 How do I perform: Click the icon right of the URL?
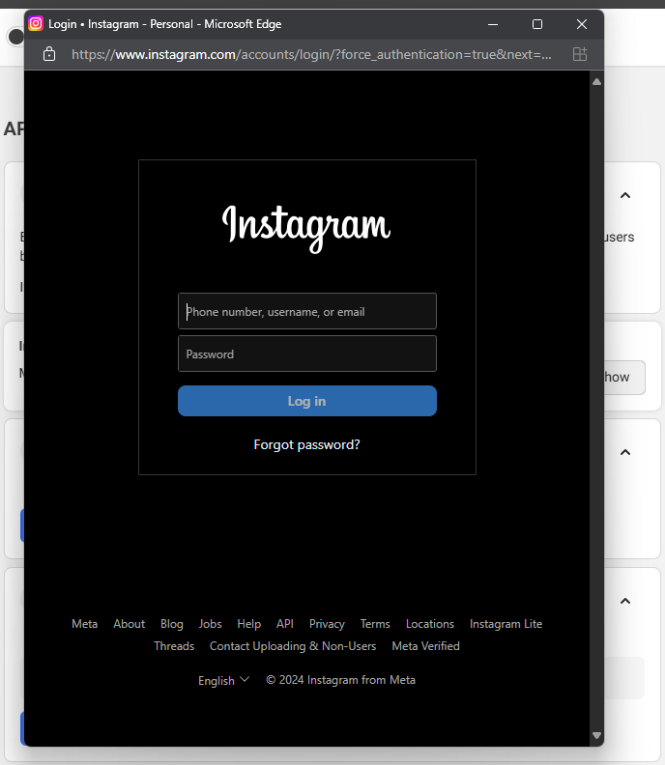point(580,54)
